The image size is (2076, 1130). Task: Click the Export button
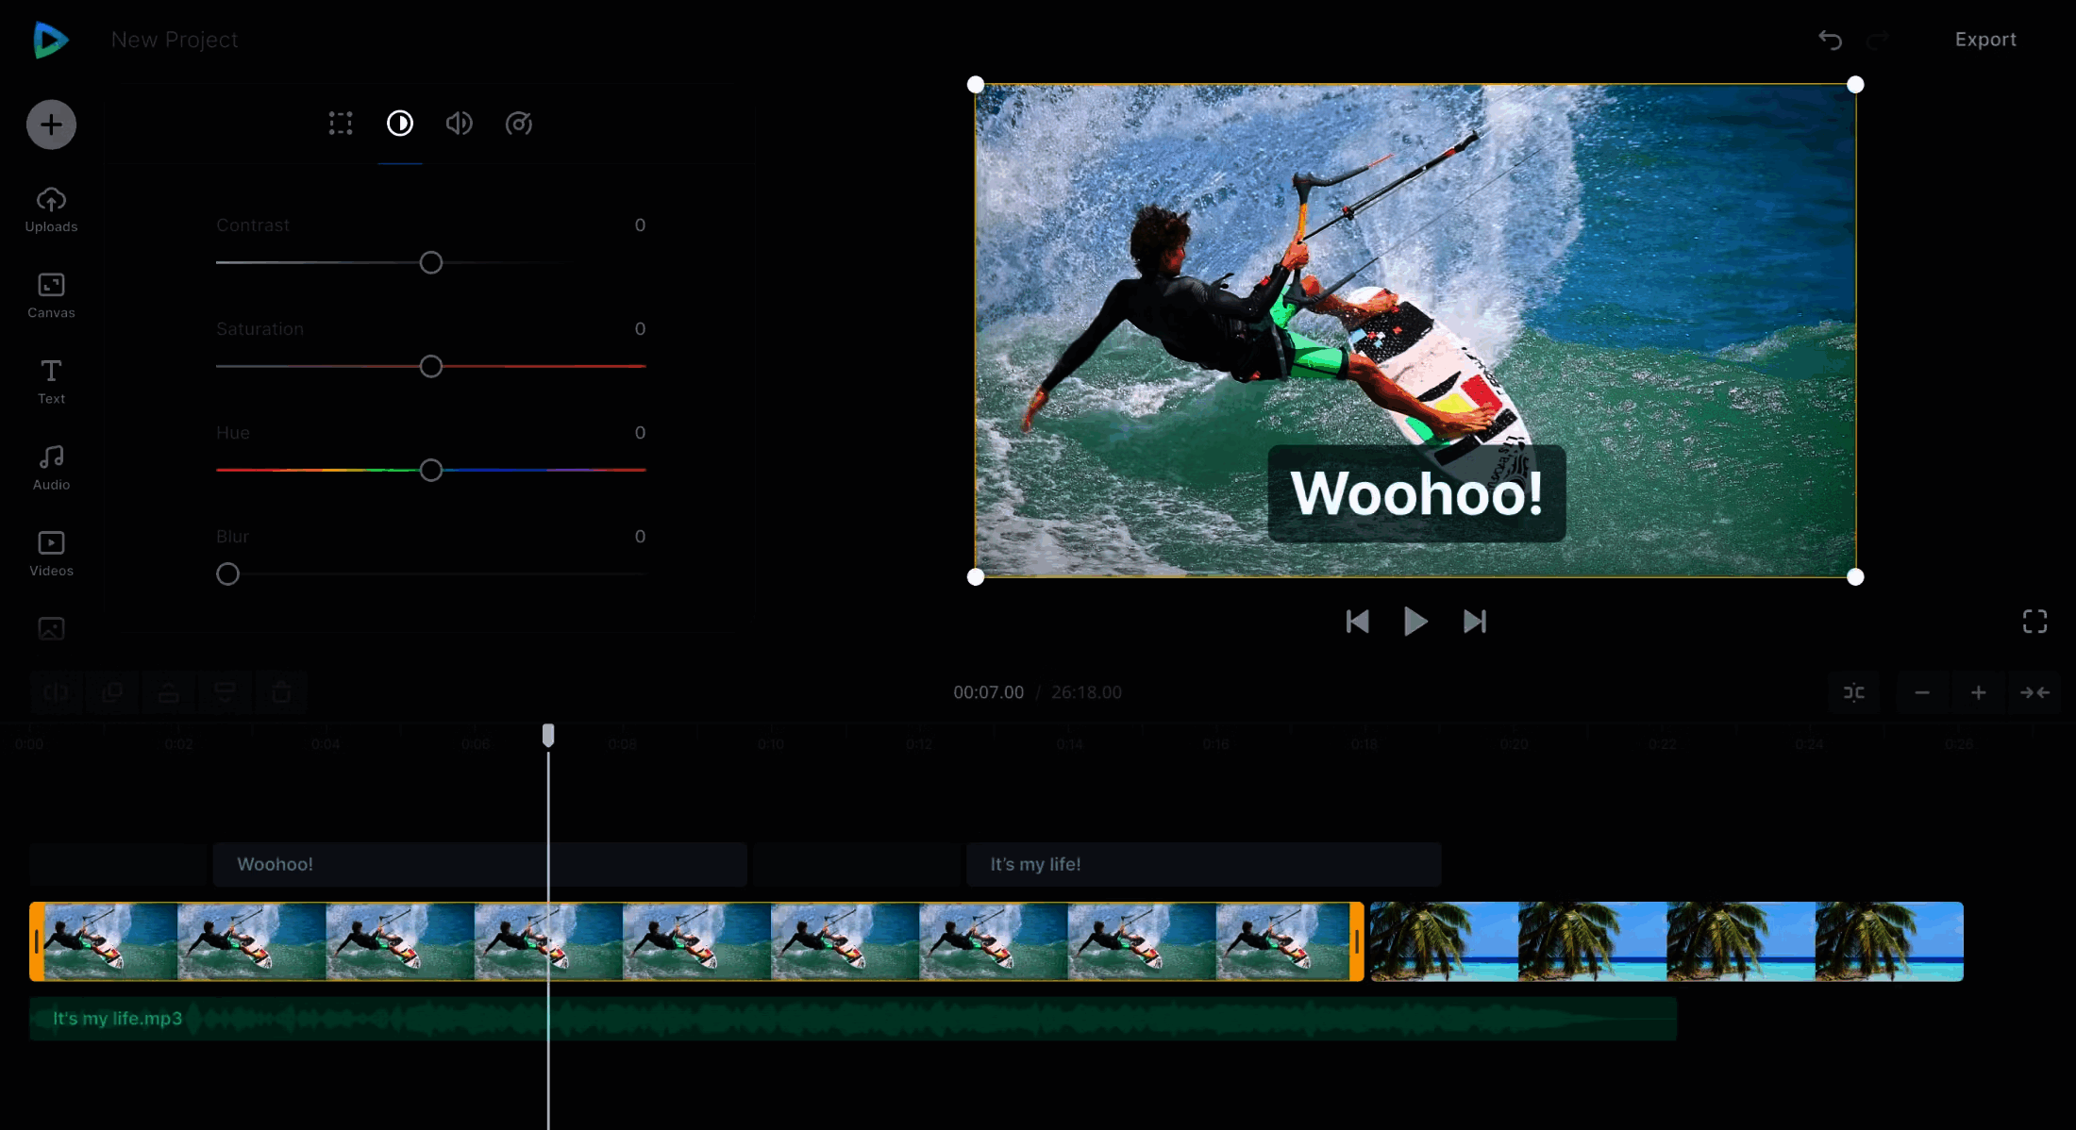point(1984,40)
